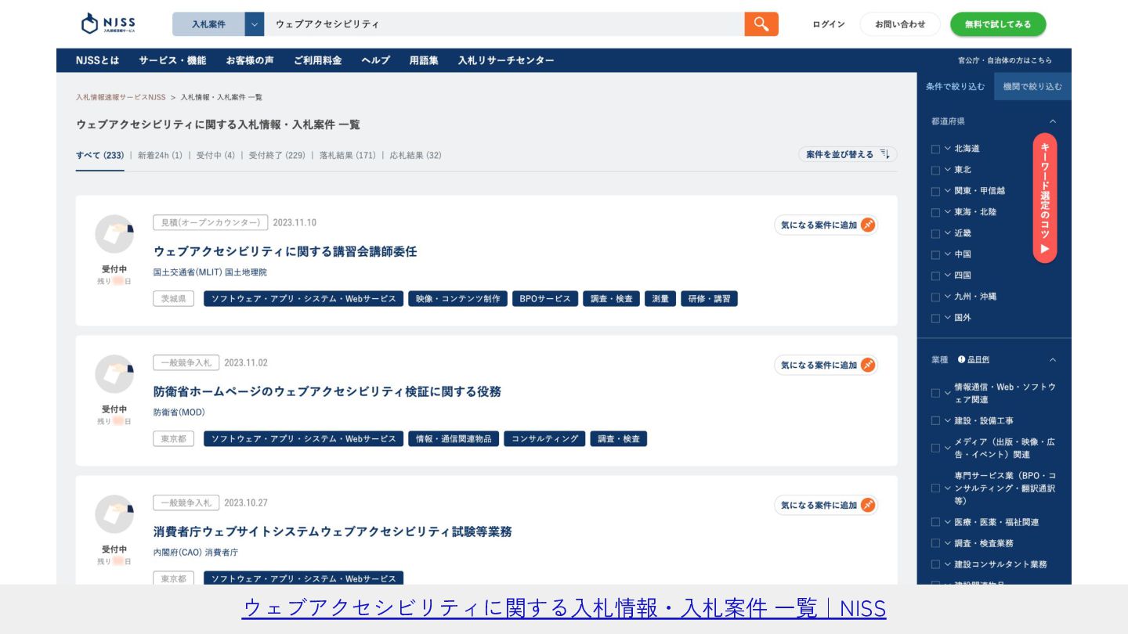Expand the 九州・沖縄 region chevron
Viewport: 1128px width, 634px height.
pos(948,297)
